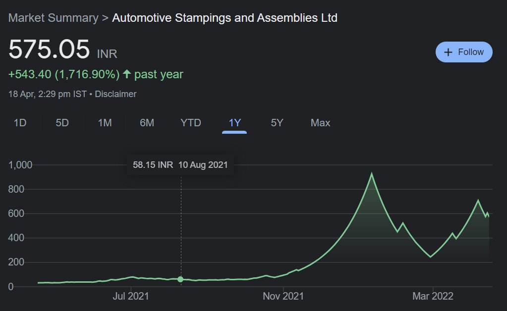Viewport: 507px width, 311px height.
Task: Click the INR currency label
Action: click(107, 53)
